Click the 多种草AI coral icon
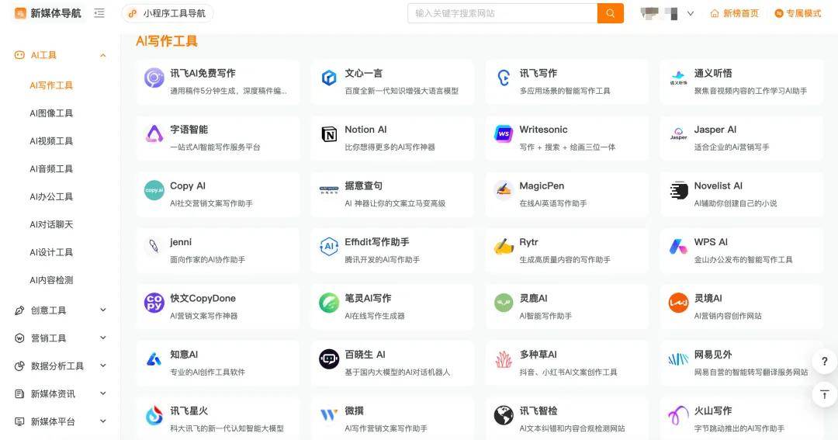 (x=504, y=359)
